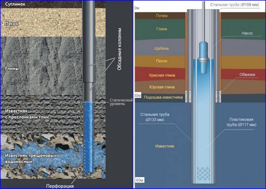Click "Известняк трещеновый водоносный" label
This screenshot has width=266, height=189.
(x=31, y=158)
